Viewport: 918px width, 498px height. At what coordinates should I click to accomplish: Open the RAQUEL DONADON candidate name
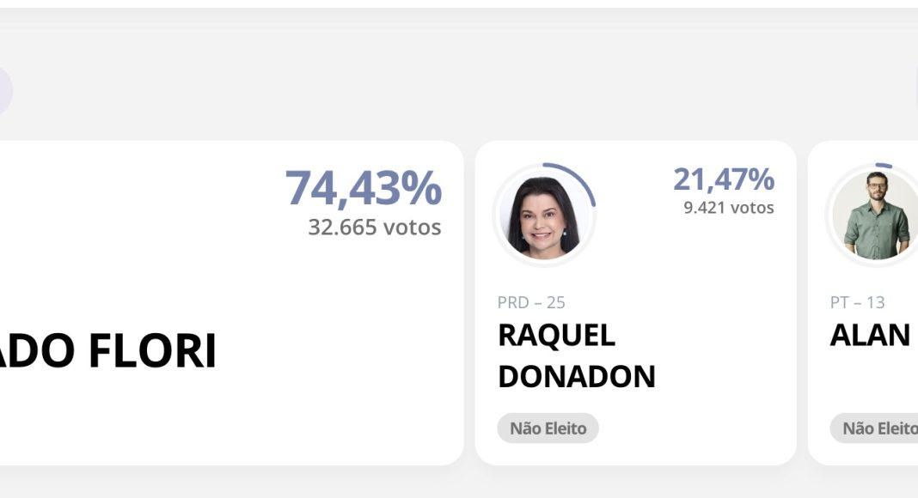click(x=576, y=355)
